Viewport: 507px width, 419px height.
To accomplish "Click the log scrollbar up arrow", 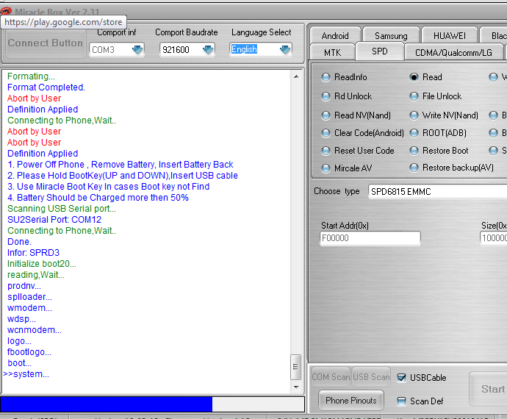I will 296,76.
